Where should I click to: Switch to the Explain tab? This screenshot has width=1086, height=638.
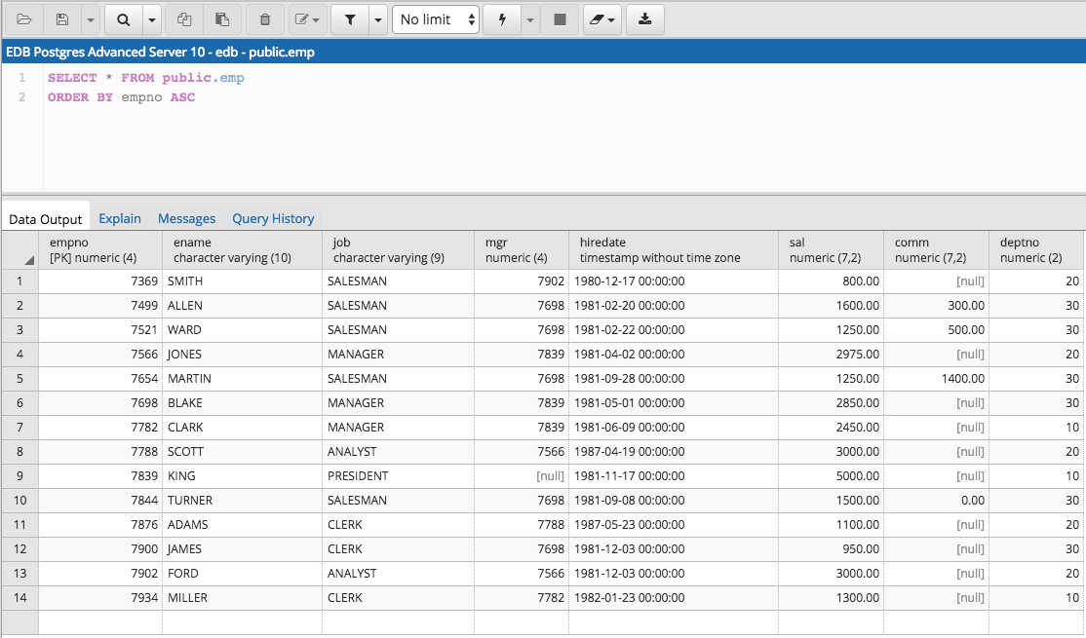pos(120,218)
